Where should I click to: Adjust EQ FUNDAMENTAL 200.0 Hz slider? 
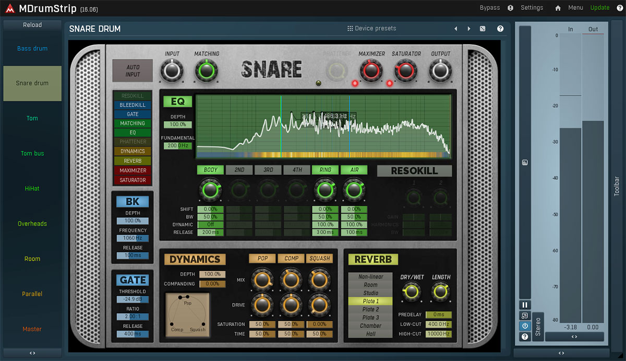177,146
